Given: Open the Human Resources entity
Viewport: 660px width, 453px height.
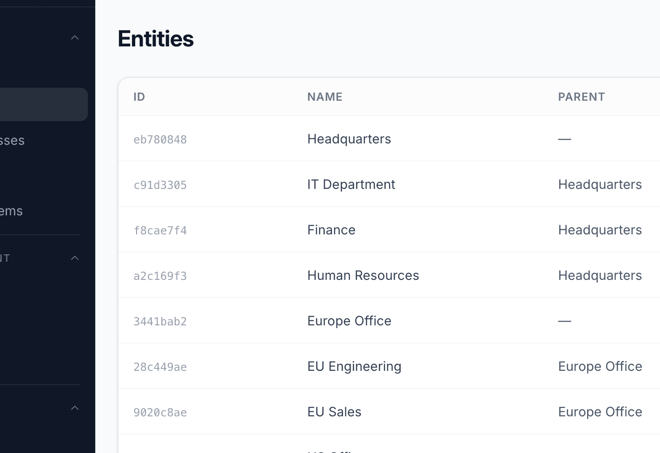Looking at the screenshot, I should (363, 275).
